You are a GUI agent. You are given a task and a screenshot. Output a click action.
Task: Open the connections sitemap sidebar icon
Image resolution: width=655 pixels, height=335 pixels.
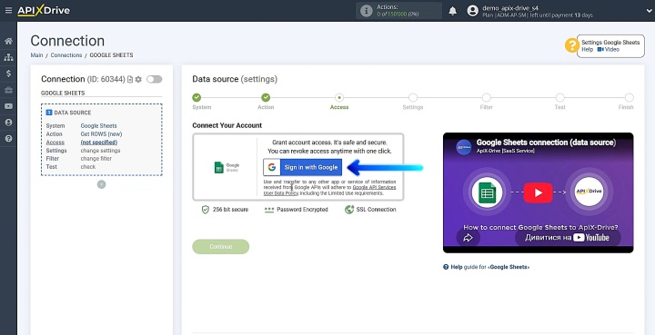coord(8,57)
